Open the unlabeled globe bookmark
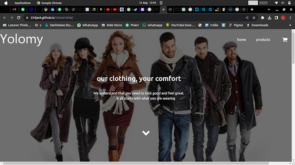The height and width of the screenshot is (165, 295). tap(200, 25)
